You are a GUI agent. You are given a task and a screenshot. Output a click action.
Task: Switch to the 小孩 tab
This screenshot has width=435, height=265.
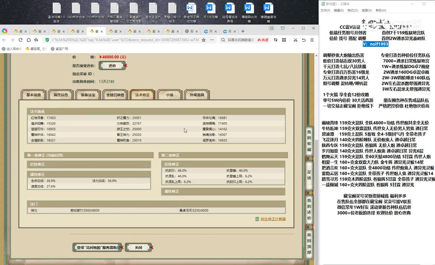tap(169, 95)
